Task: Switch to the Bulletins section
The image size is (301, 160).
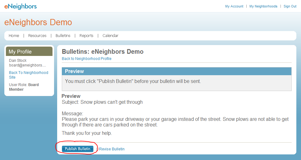Action: click(63, 36)
